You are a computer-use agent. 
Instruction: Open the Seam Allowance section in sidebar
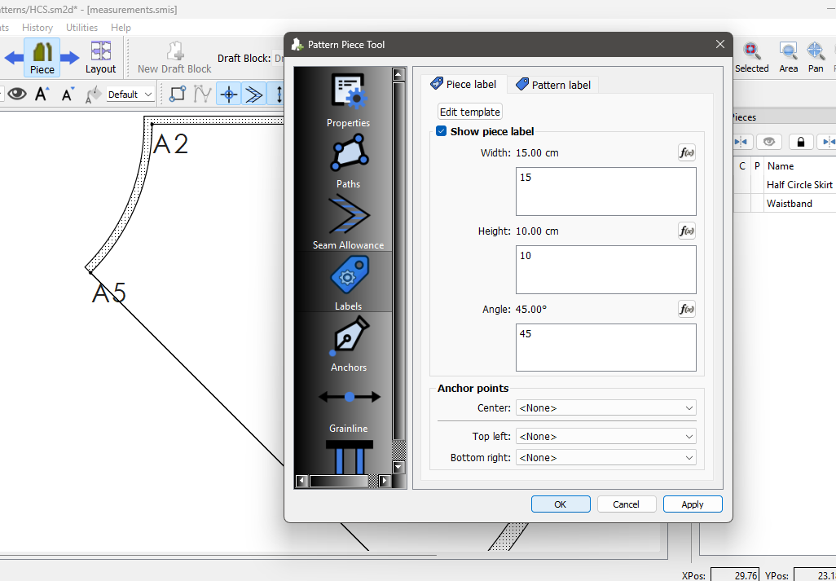click(x=348, y=222)
